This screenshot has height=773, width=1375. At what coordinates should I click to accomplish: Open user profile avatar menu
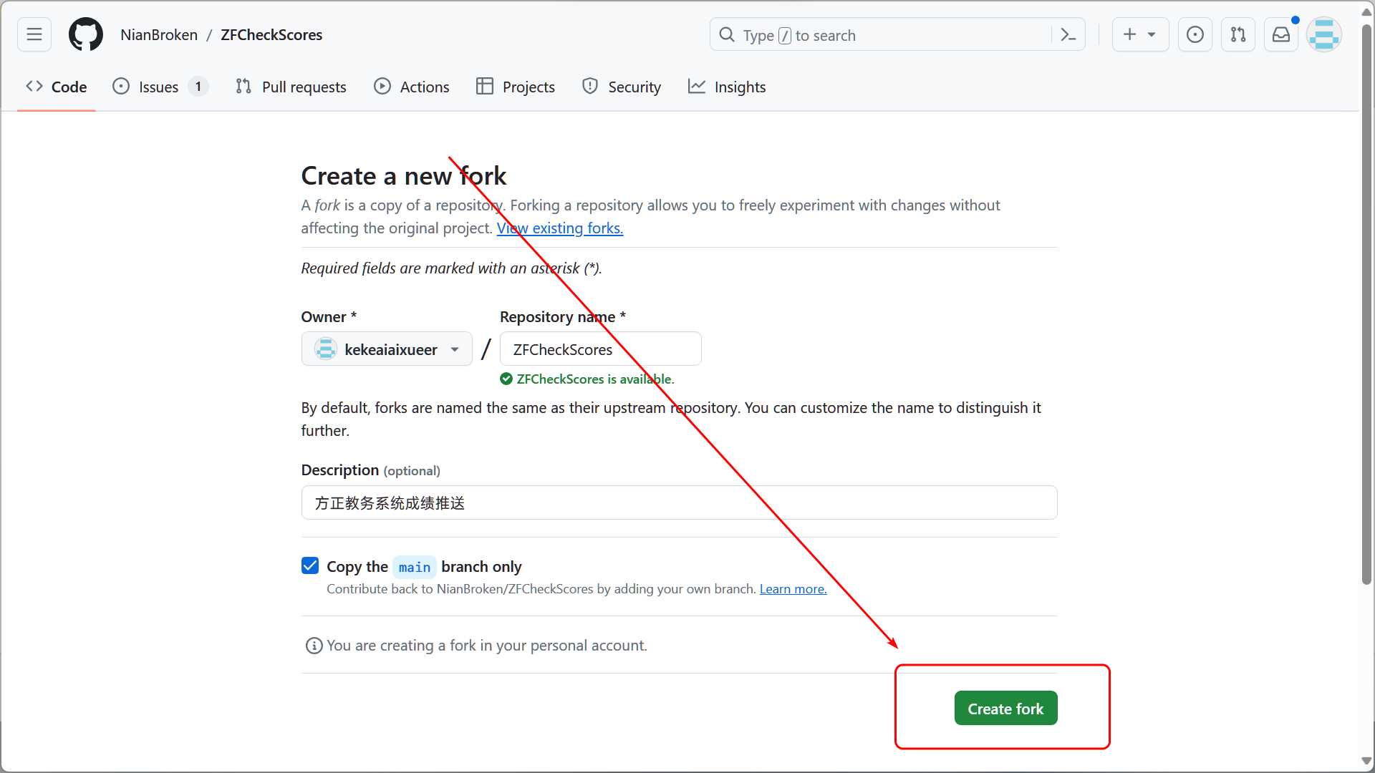(1324, 34)
